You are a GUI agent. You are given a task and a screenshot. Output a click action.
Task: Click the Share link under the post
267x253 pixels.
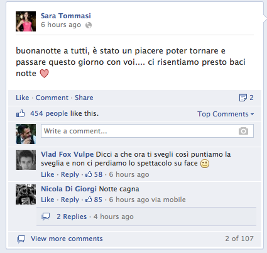(x=84, y=98)
